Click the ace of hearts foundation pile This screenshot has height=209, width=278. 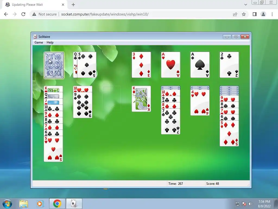click(170, 65)
